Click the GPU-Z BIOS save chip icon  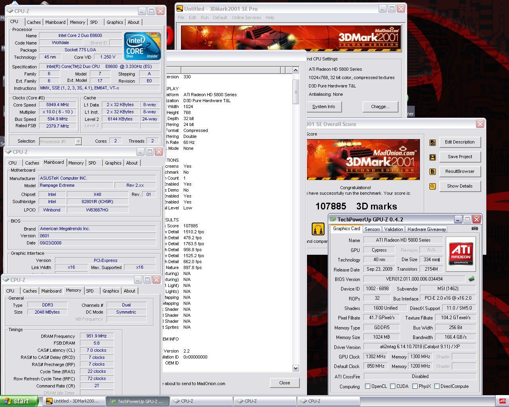point(472,279)
